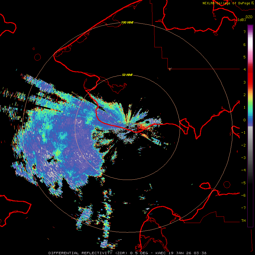
Task: Click the 5 value on color scale
Action: [x=245, y=57]
